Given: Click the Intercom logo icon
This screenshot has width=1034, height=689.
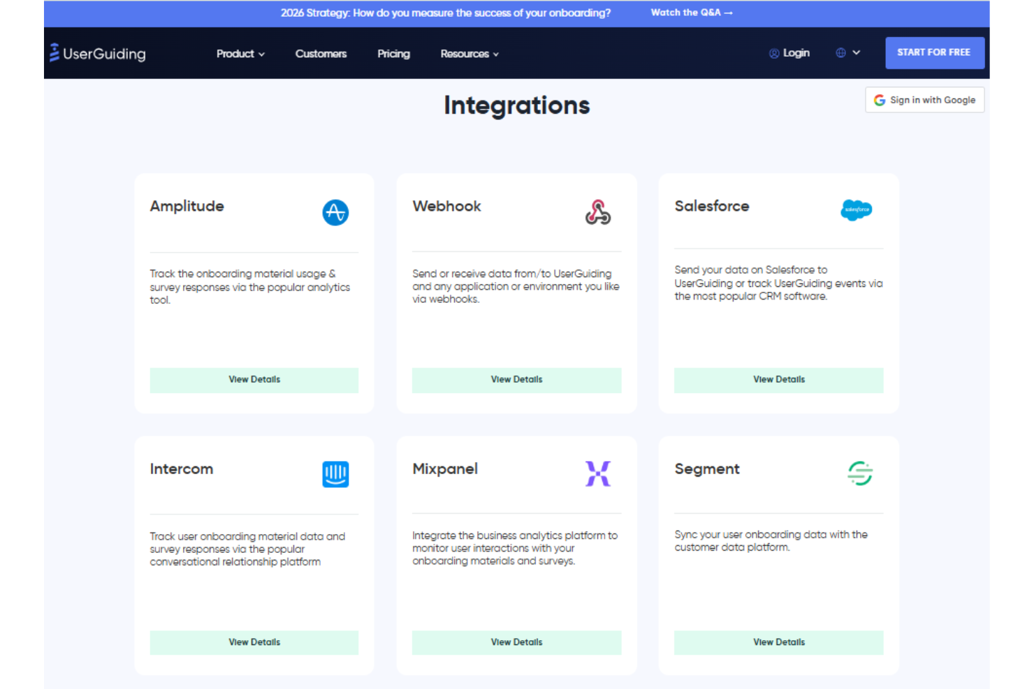Looking at the screenshot, I should [335, 475].
